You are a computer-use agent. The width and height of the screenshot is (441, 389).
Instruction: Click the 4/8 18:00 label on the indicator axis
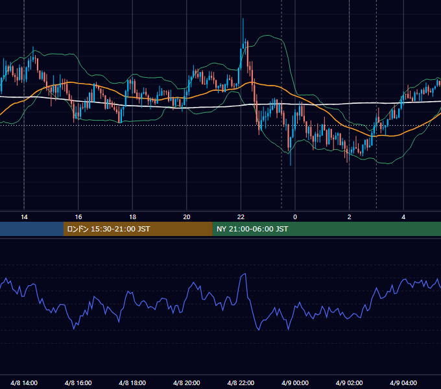132,383
